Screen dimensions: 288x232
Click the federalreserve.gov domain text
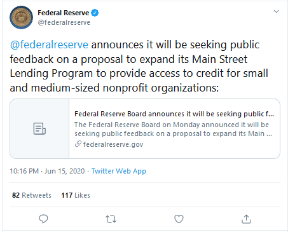tap(113, 144)
